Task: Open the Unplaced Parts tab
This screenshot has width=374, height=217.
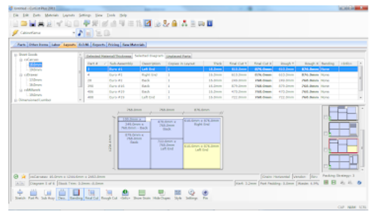Action: click(178, 56)
